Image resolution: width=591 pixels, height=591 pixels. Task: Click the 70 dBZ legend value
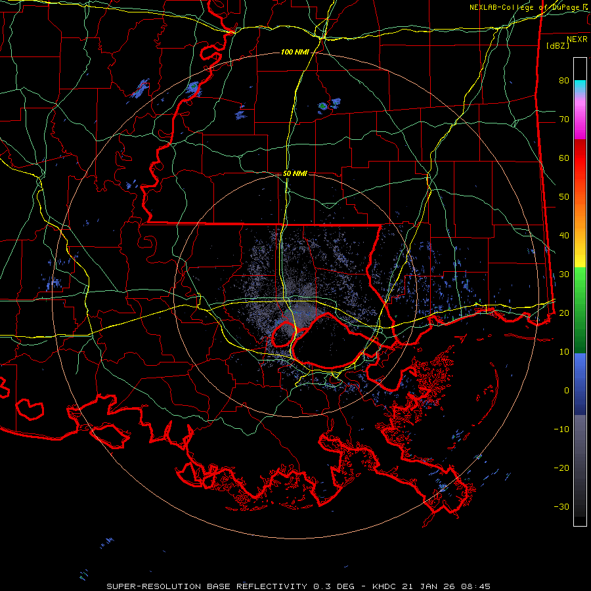click(x=564, y=119)
